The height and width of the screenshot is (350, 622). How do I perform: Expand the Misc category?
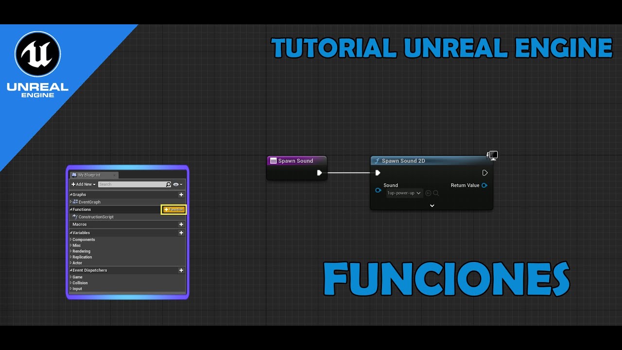tap(71, 245)
